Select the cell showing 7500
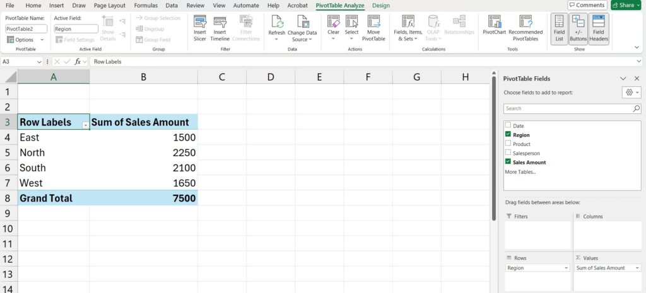This screenshot has width=646, height=293. pyautogui.click(x=143, y=198)
